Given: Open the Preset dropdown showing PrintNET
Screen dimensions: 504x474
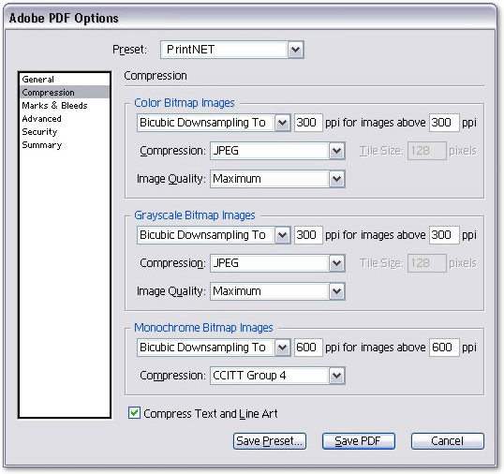Looking at the screenshot, I should point(232,50).
